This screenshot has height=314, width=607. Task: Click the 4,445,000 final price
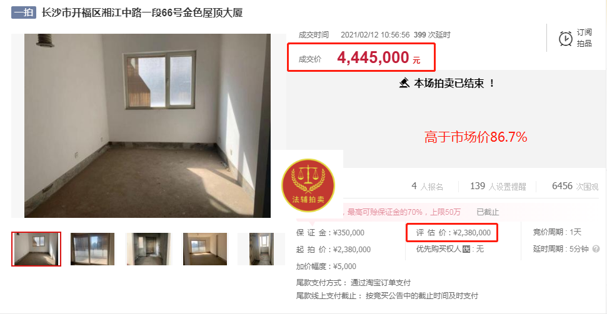pos(373,57)
